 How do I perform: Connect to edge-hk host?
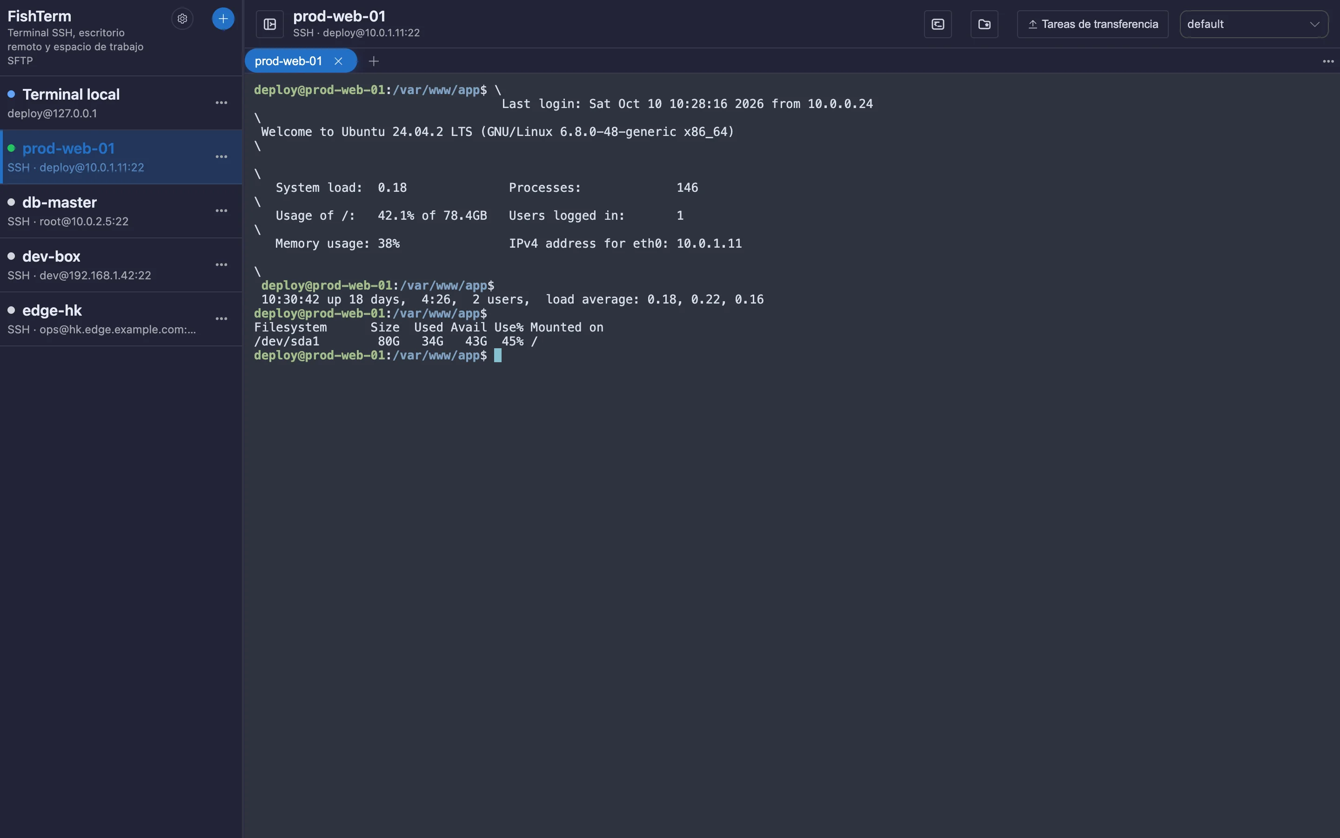tap(121, 319)
